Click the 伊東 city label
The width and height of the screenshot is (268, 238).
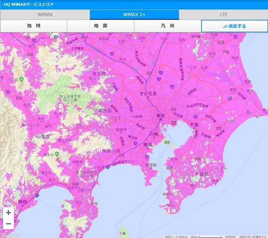pyautogui.click(x=95, y=204)
